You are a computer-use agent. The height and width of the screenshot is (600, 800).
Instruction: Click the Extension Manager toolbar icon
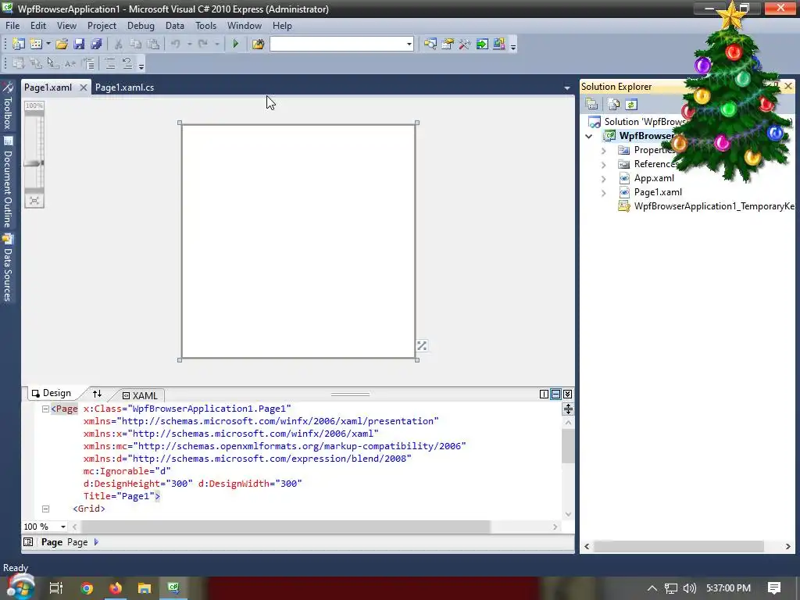click(499, 45)
